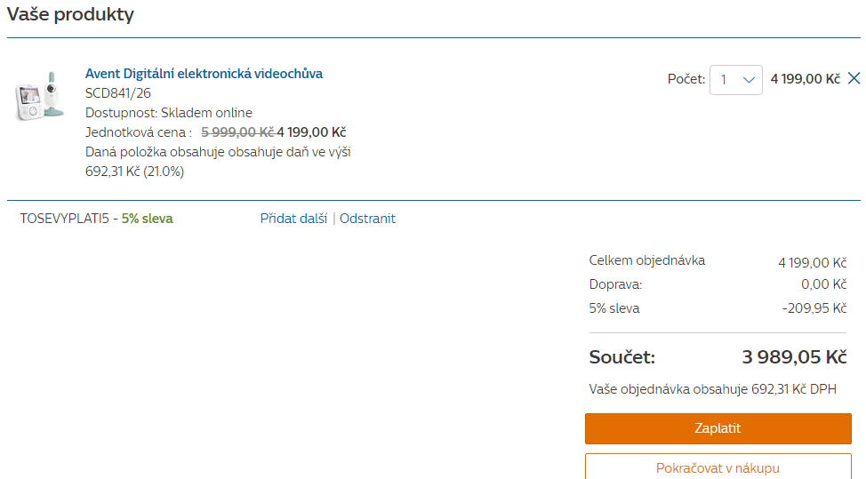Click the order DPH tax notice
This screenshot has height=479, width=866.
click(712, 389)
